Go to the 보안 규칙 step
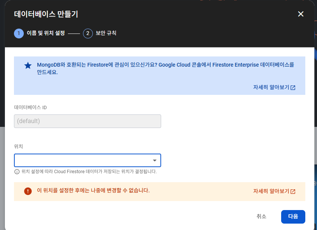 coord(106,33)
